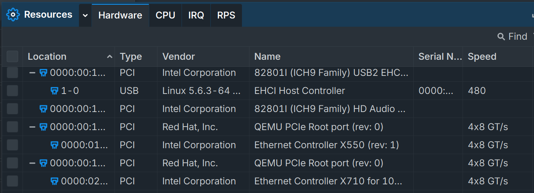Viewport: 534px width, 193px height.
Task: Collapse the USB2 EHCI controller tree node
Action: coord(32,73)
